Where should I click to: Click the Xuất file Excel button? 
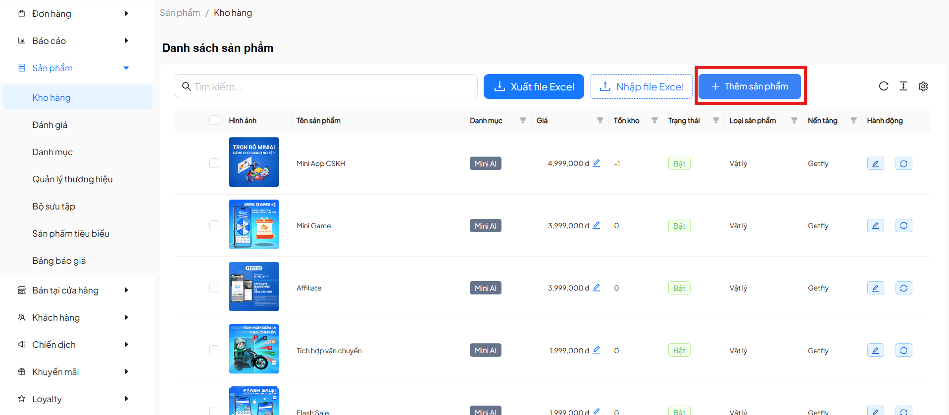(534, 87)
